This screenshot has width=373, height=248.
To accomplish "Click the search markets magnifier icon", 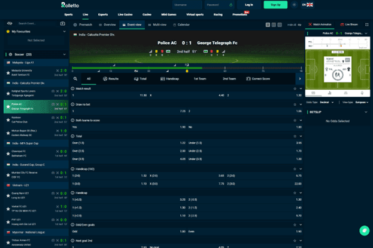I will pos(75,79).
